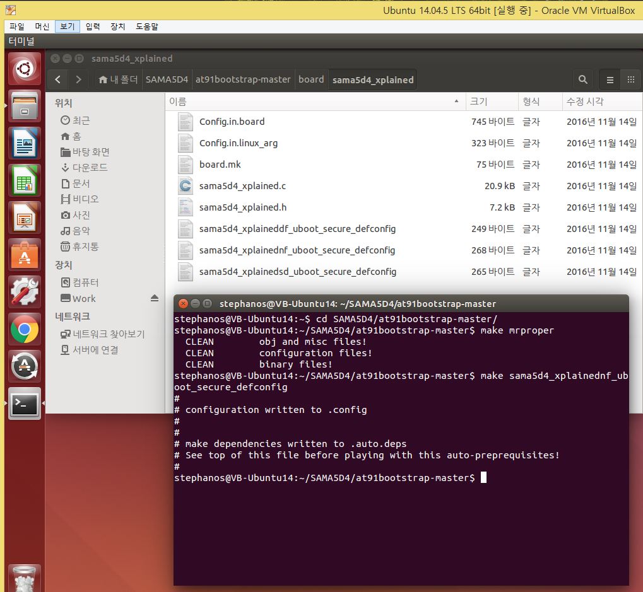
Task: Open the 보기 menu in VirtualBox
Action: [x=67, y=26]
